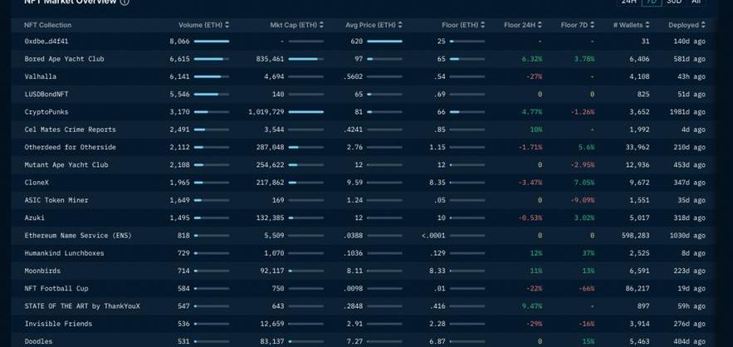Screen dimensions: 733x347
Task: Open the CryptoPunks collection row
Action: point(47,112)
